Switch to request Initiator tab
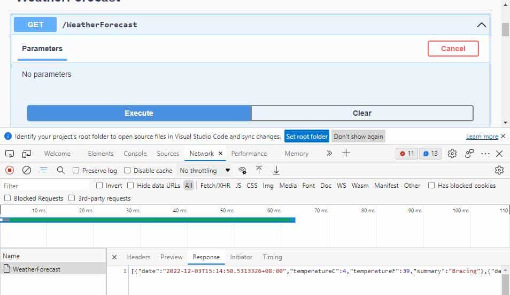 241,257
